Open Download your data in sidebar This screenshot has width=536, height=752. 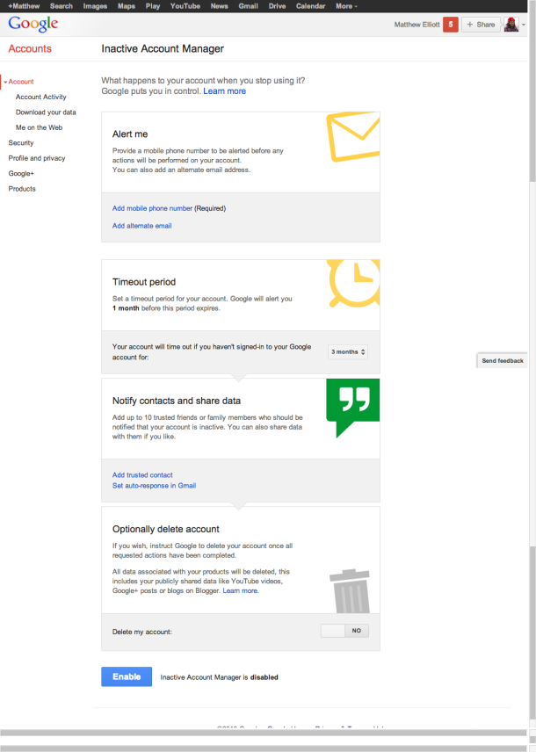coord(46,112)
